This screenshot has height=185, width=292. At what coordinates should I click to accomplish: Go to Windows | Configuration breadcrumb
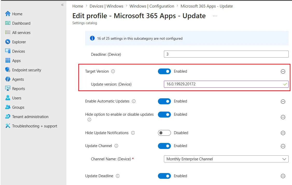click(152, 6)
